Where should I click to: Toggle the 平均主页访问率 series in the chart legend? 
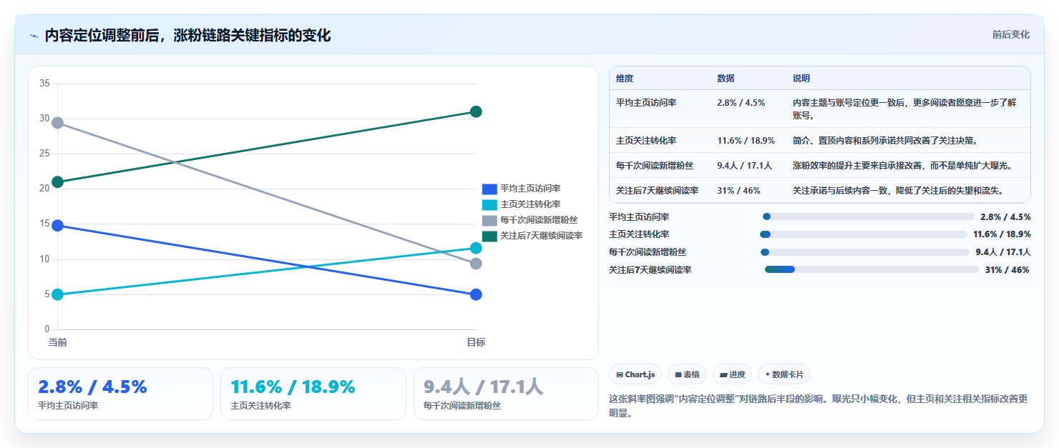522,189
